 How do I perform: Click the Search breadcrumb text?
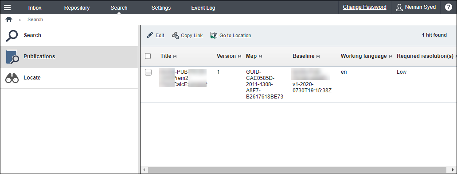(35, 19)
